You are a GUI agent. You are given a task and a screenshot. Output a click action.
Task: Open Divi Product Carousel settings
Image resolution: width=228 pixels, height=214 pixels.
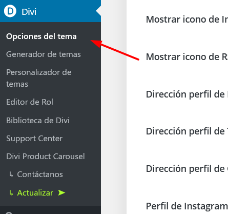click(46, 157)
